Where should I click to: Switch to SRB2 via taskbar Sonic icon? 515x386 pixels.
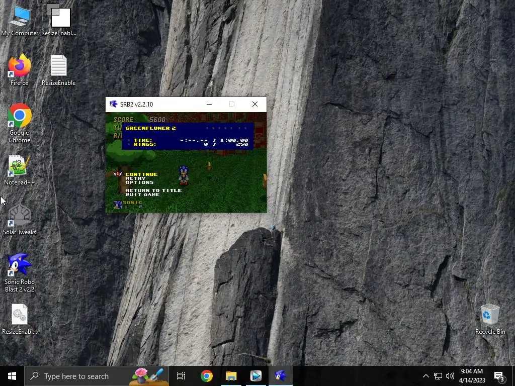pos(281,376)
